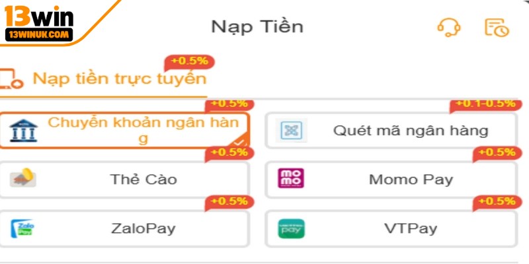Click the selected checkmark on bank transfer
Screen dimensions: 529x264
tap(239, 141)
